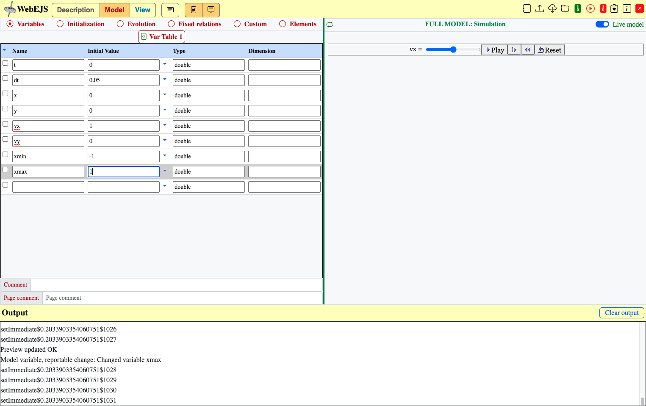Click the Reset button in the simulation

[x=549, y=50]
